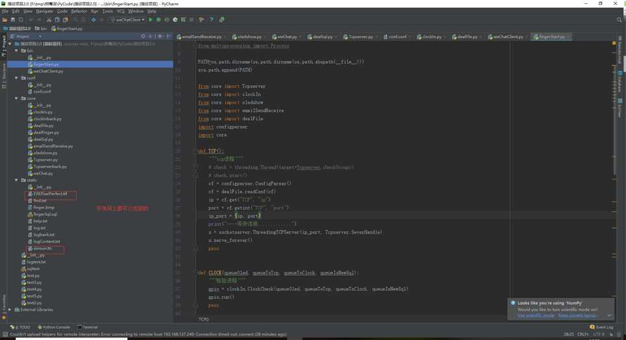
Task: Open the weChatClient run configuration dropdown
Action: tap(128, 19)
